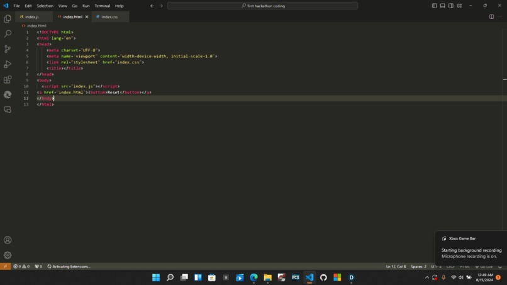
Task: Open the Edge tools icon in activity bar
Action: coord(8,94)
